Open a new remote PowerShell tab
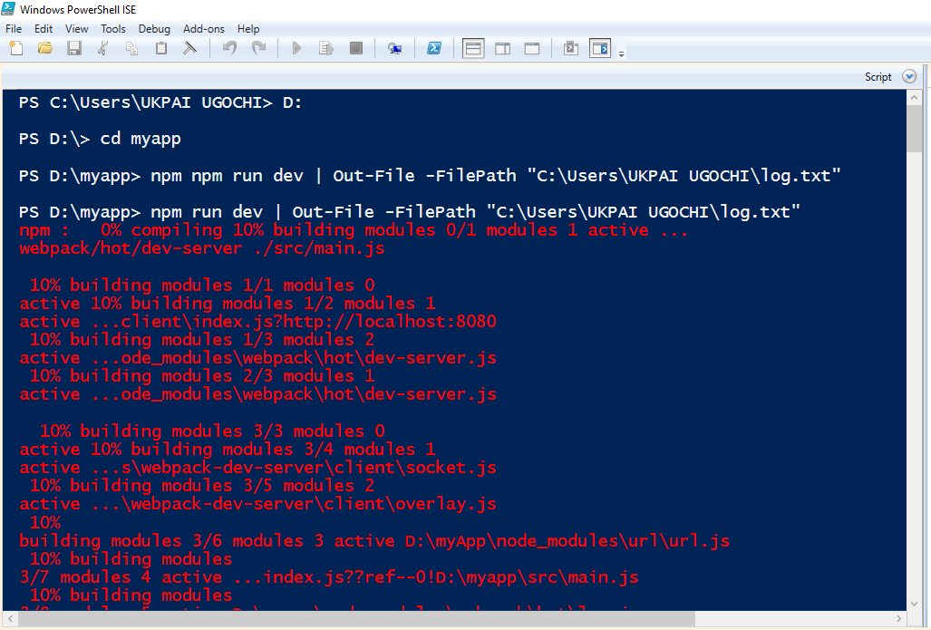This screenshot has width=931, height=630. point(394,48)
